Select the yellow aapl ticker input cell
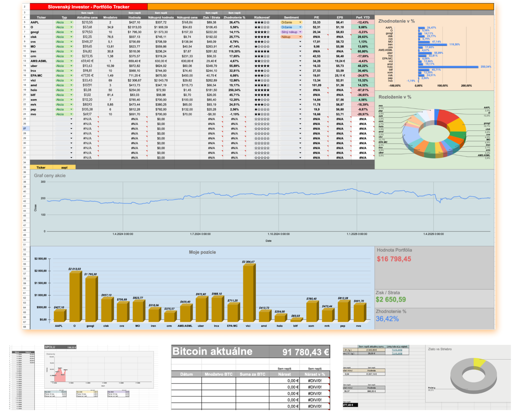The height and width of the screenshot is (418, 522). click(64, 167)
